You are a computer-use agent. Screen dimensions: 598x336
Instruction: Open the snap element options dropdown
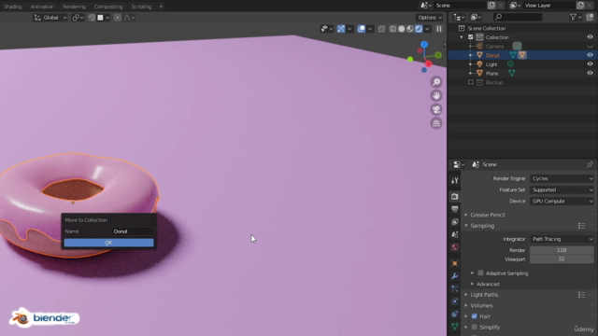104,18
